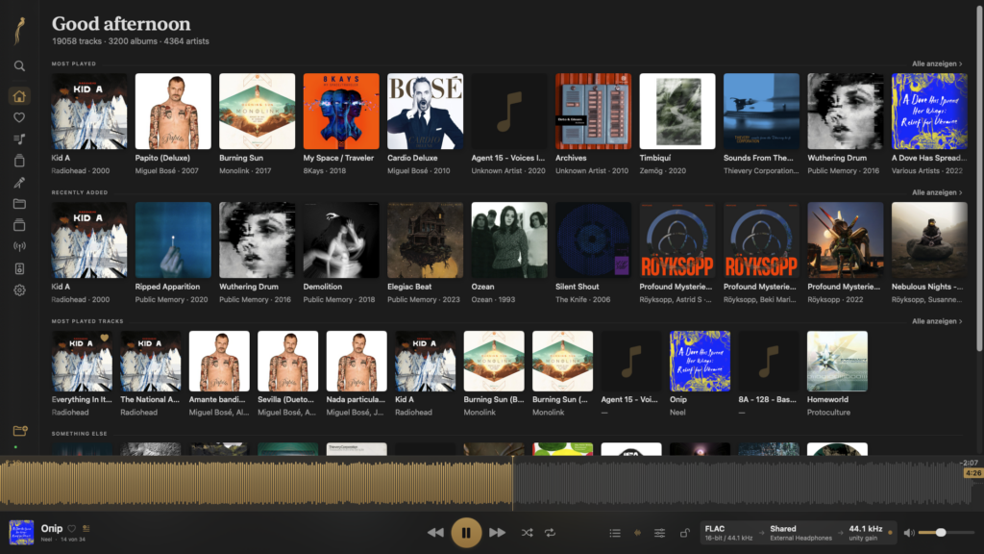
Task: Open Ozean album cover
Action: [x=509, y=239]
